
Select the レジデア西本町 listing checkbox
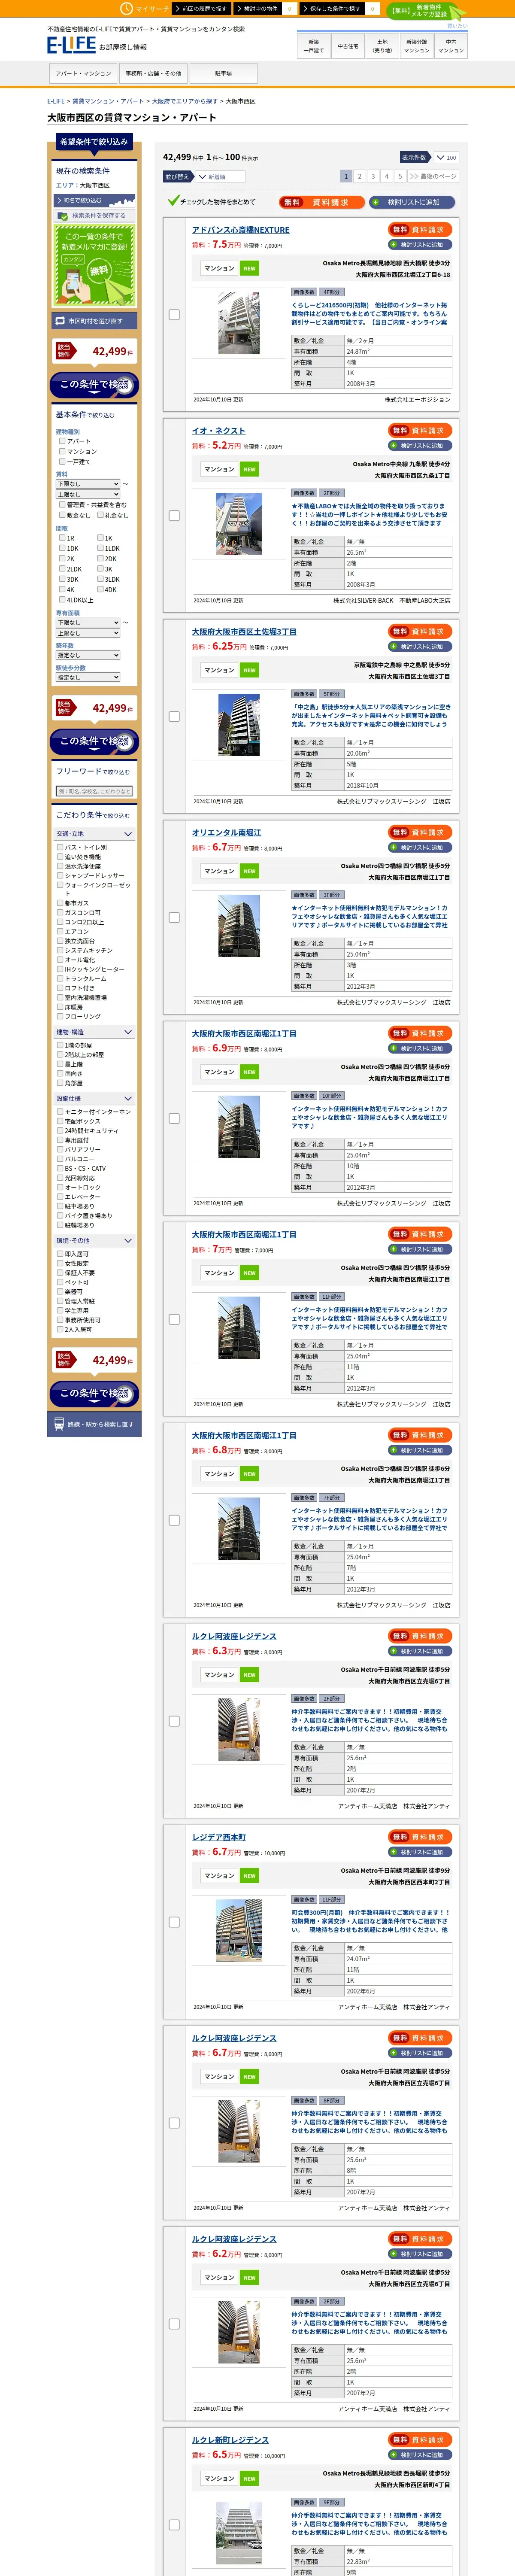click(174, 1922)
